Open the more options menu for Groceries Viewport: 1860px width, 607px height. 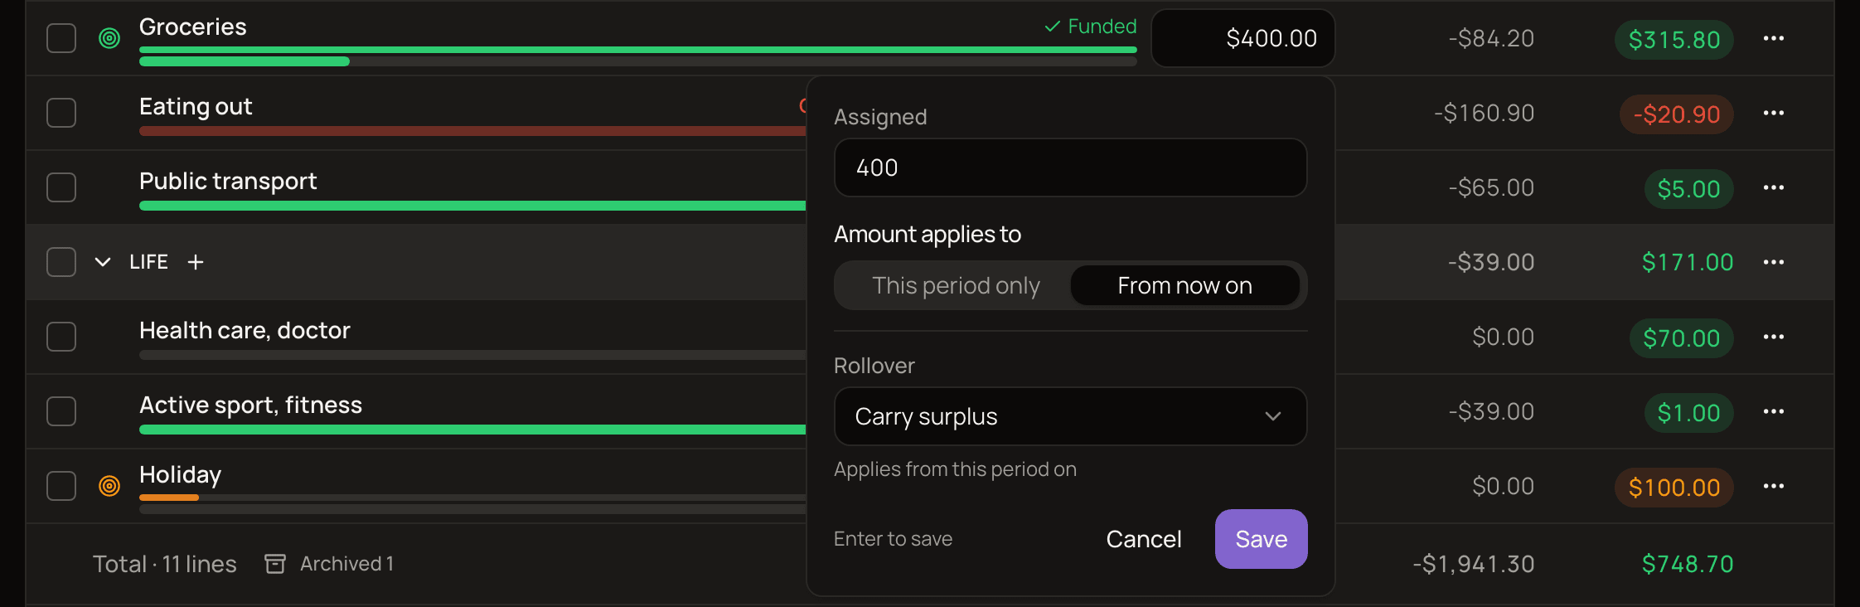[1773, 38]
